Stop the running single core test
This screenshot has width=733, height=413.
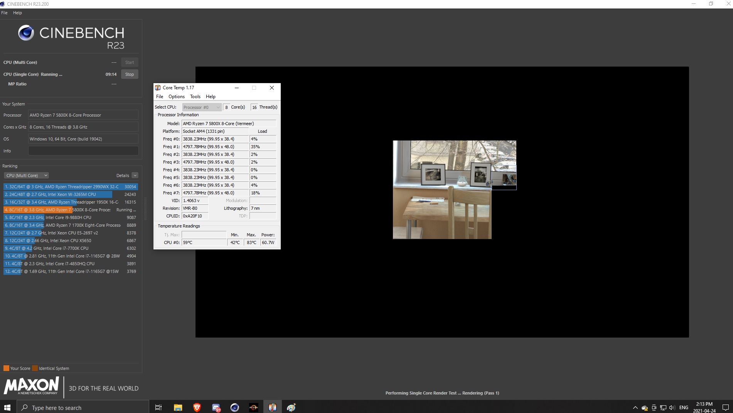pyautogui.click(x=130, y=74)
